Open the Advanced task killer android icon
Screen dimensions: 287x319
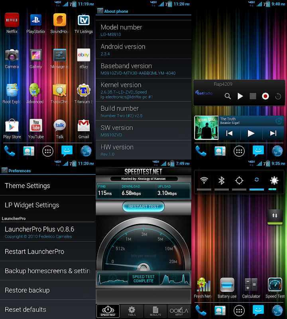(35, 90)
